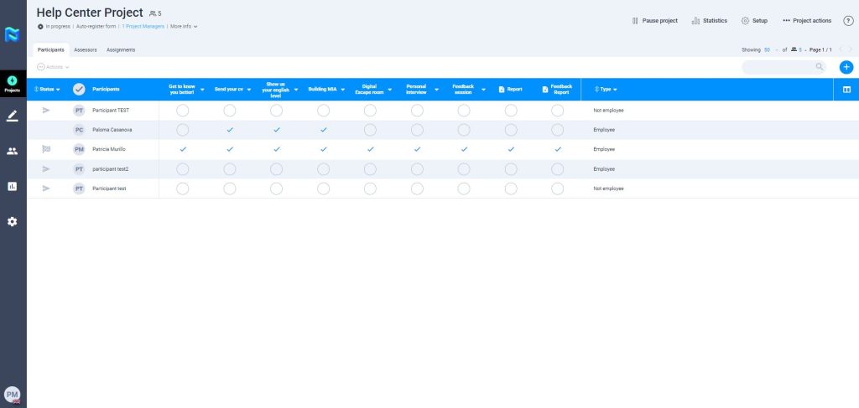Expand the Type column filter
Screen dimensions: 859x408
pyautogui.click(x=606, y=90)
